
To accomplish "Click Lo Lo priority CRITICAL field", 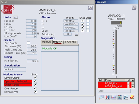I will click(71, 31).
